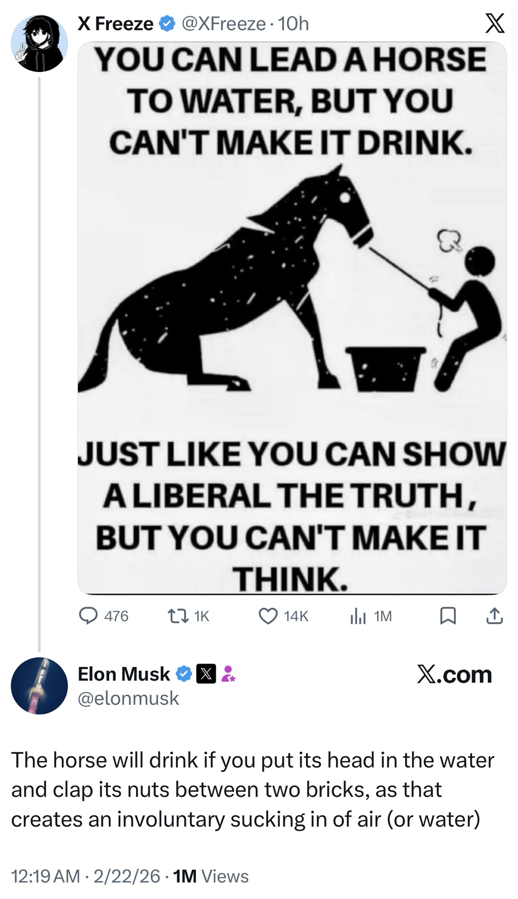Bookmark the X Freeze post
The image size is (518, 899).
pyautogui.click(x=447, y=615)
